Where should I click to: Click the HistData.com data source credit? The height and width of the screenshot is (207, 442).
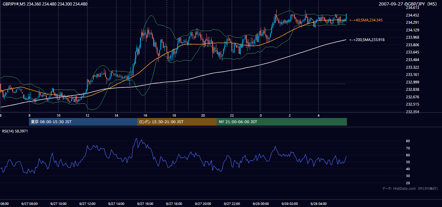[x=410, y=188]
